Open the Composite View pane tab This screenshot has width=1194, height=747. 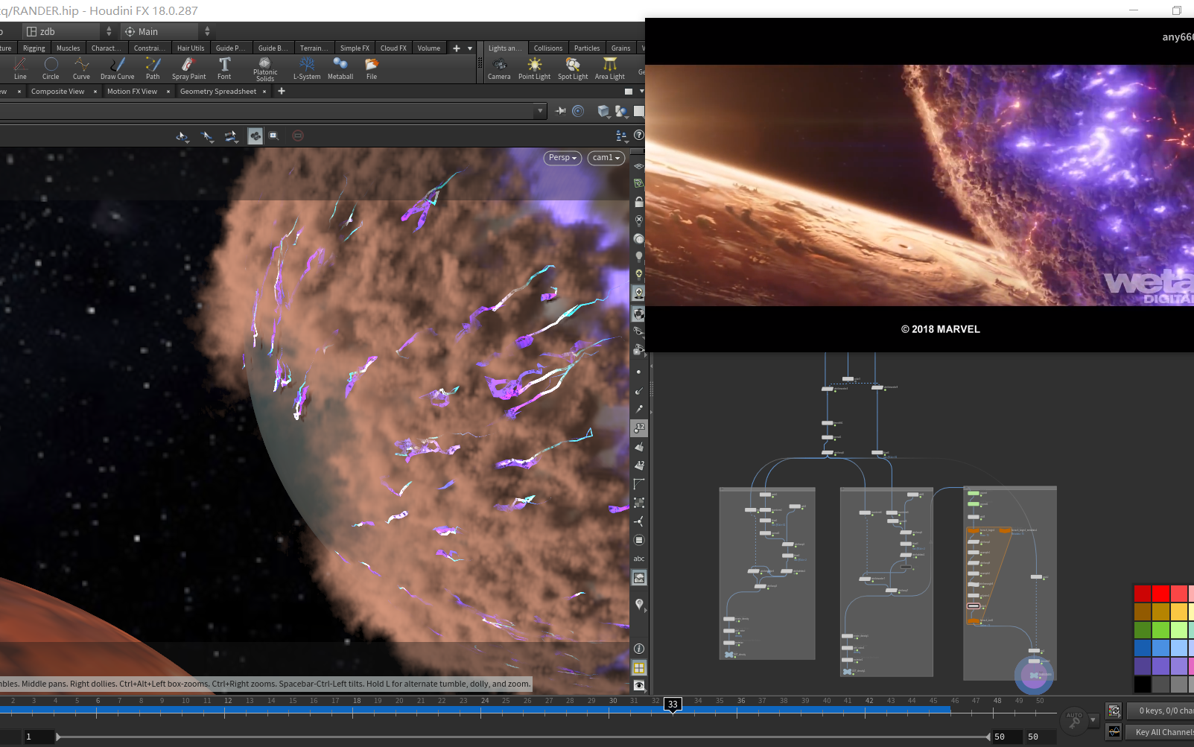(x=57, y=92)
